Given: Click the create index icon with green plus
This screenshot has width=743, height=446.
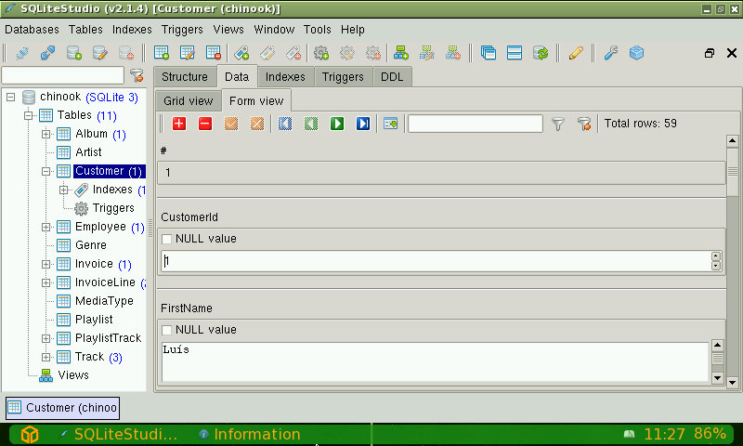Looking at the screenshot, I should pyautogui.click(x=241, y=53).
